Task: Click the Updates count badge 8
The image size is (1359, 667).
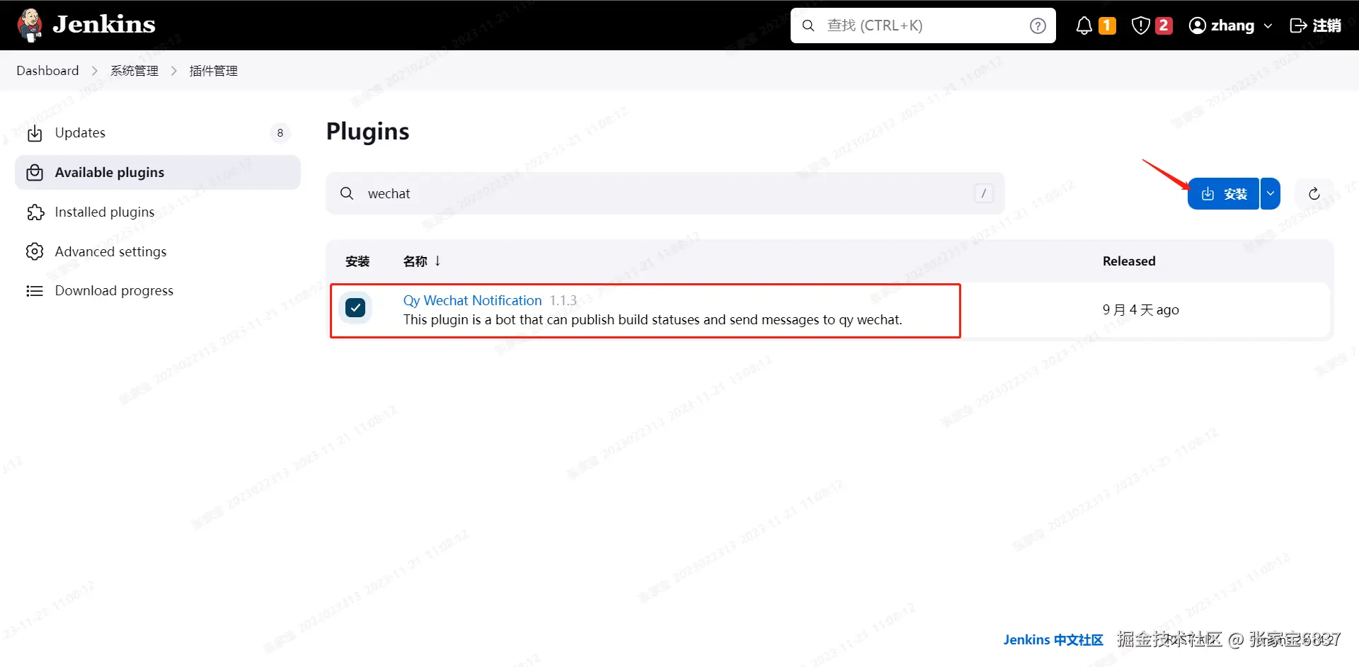Action: (x=280, y=133)
